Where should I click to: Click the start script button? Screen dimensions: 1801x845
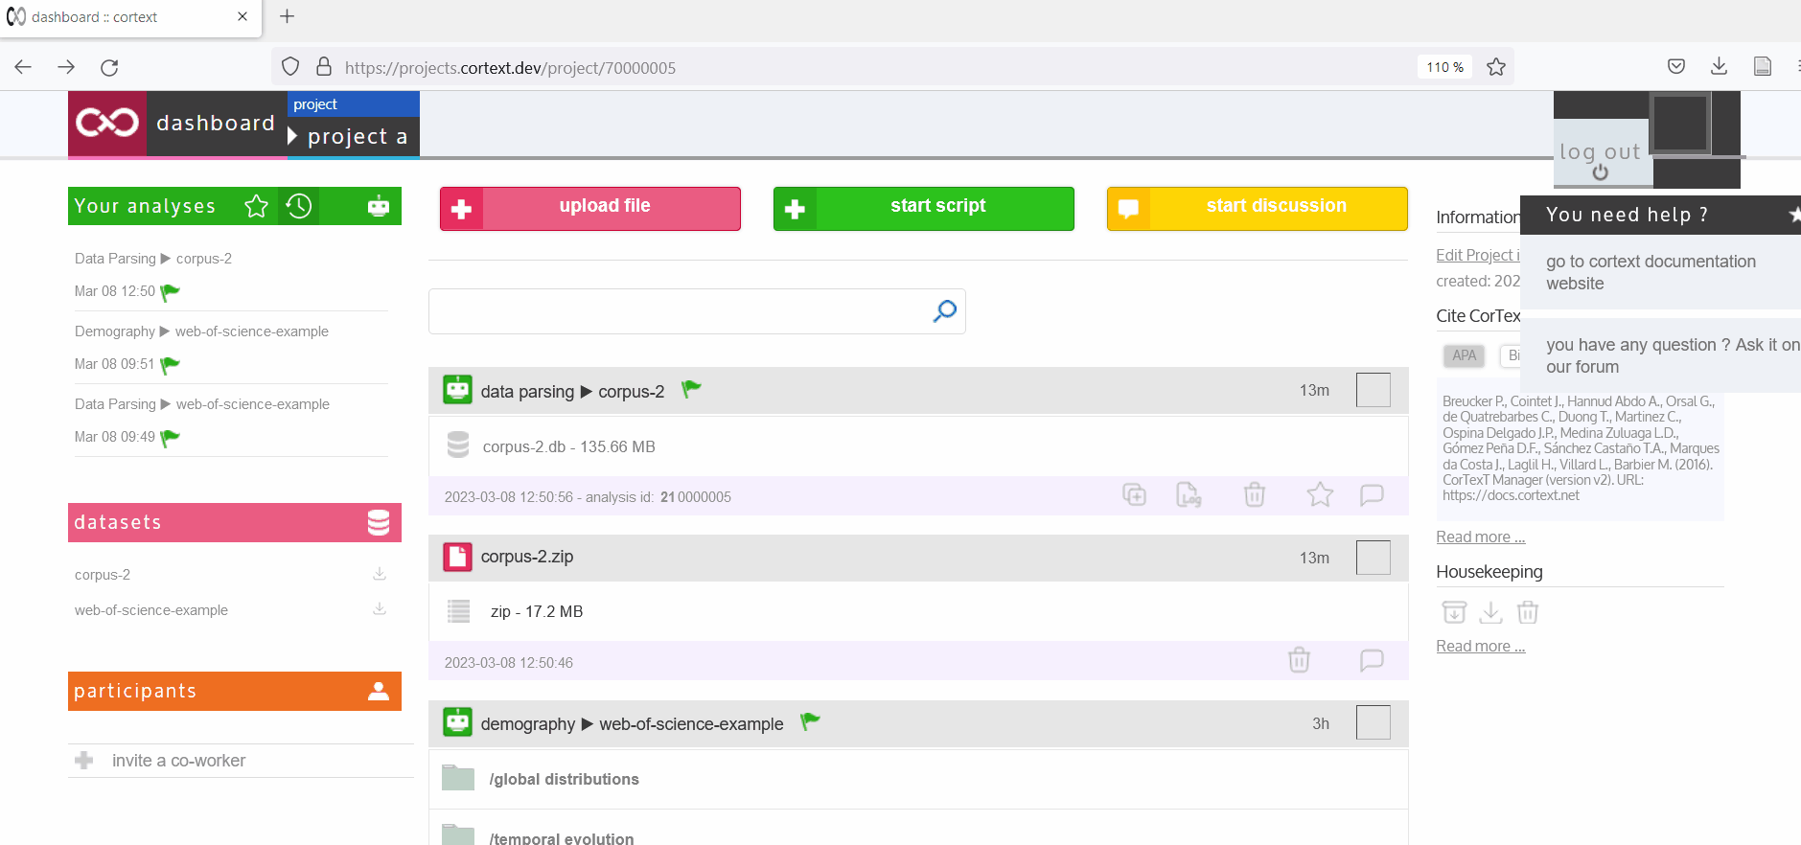[x=924, y=208]
